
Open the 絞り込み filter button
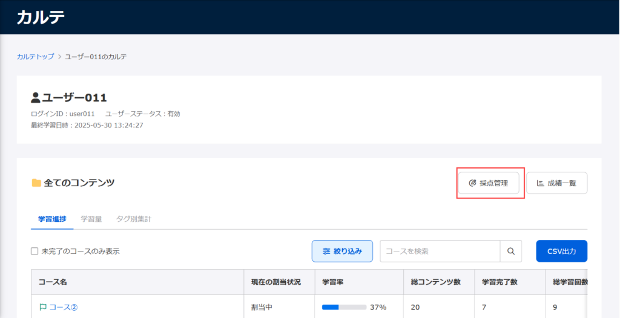342,251
